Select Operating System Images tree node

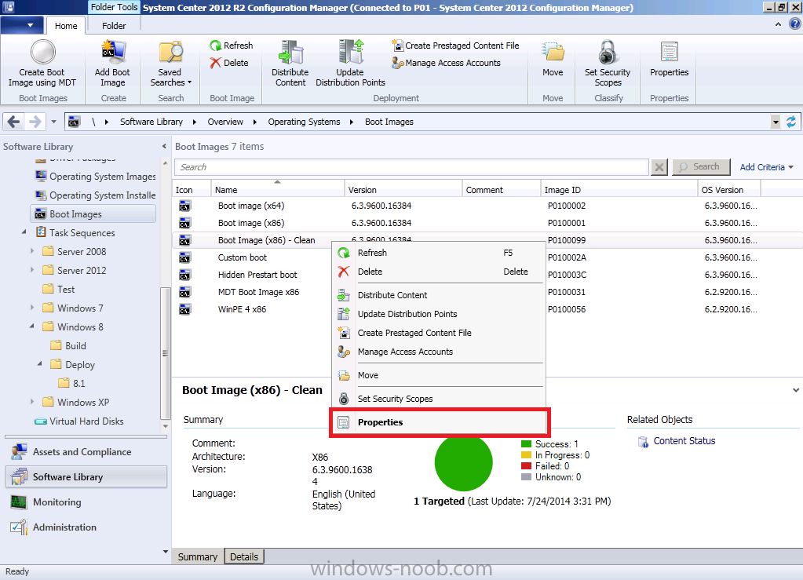(x=95, y=177)
